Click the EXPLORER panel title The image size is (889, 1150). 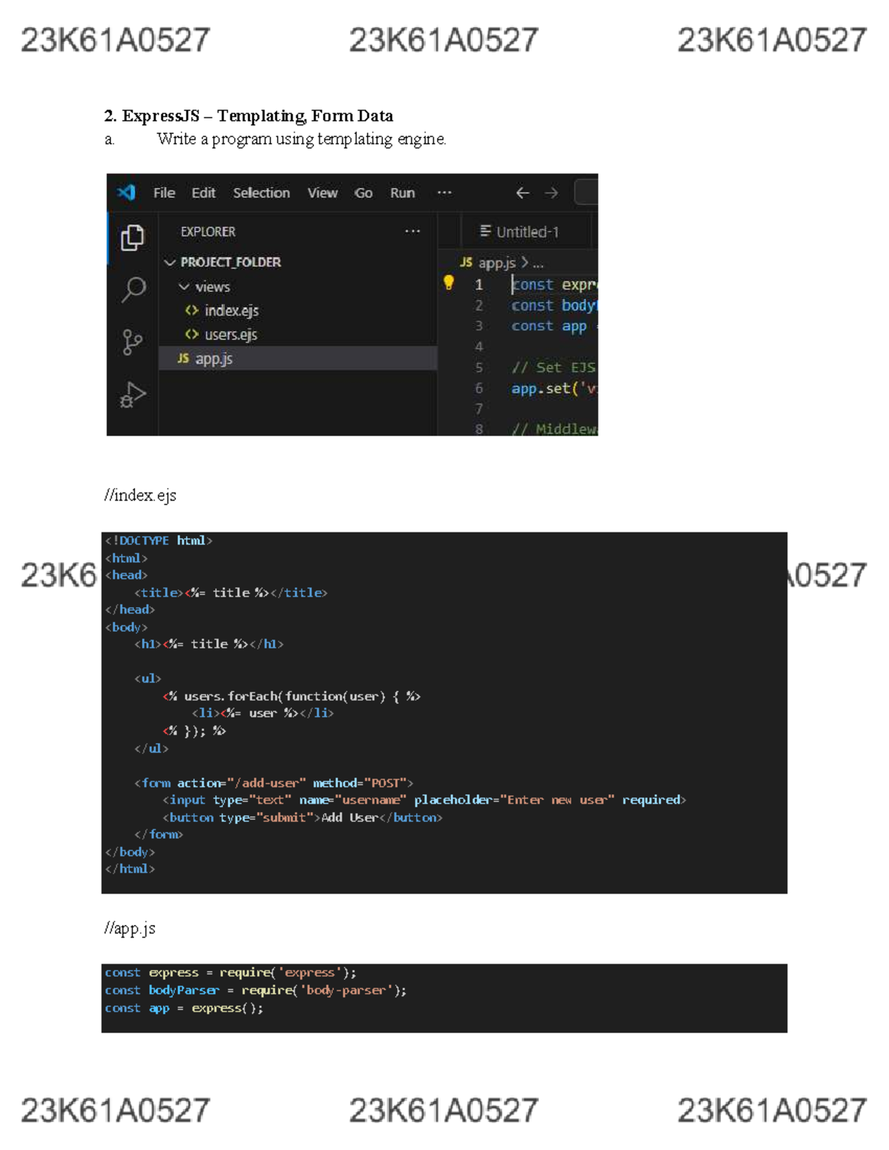(x=208, y=232)
